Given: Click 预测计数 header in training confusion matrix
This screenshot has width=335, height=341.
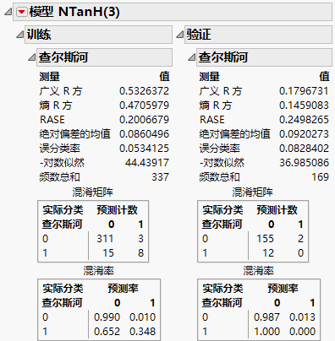Looking at the screenshot, I should coord(117,210).
